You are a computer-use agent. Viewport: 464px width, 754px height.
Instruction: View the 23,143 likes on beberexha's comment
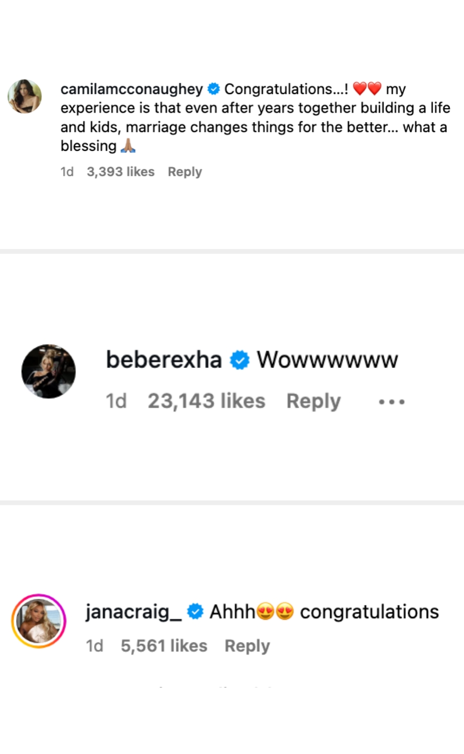tap(206, 401)
